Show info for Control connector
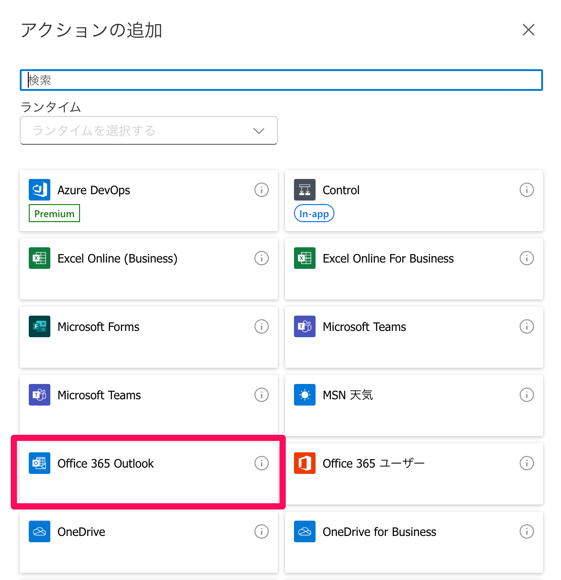561x580 pixels. coord(527,190)
